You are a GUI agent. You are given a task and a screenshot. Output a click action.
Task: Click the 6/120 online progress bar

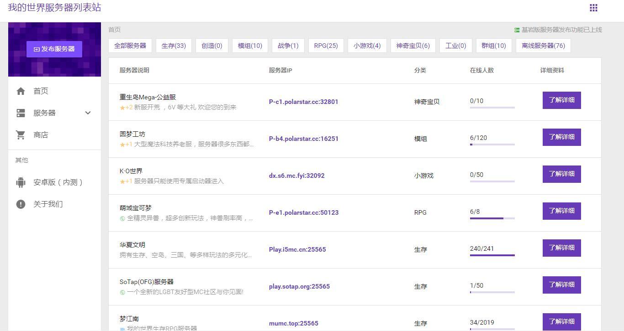pyautogui.click(x=492, y=145)
